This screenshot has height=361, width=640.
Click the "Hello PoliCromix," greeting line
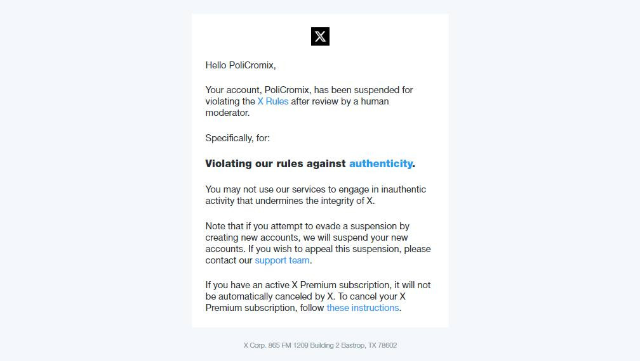click(240, 65)
